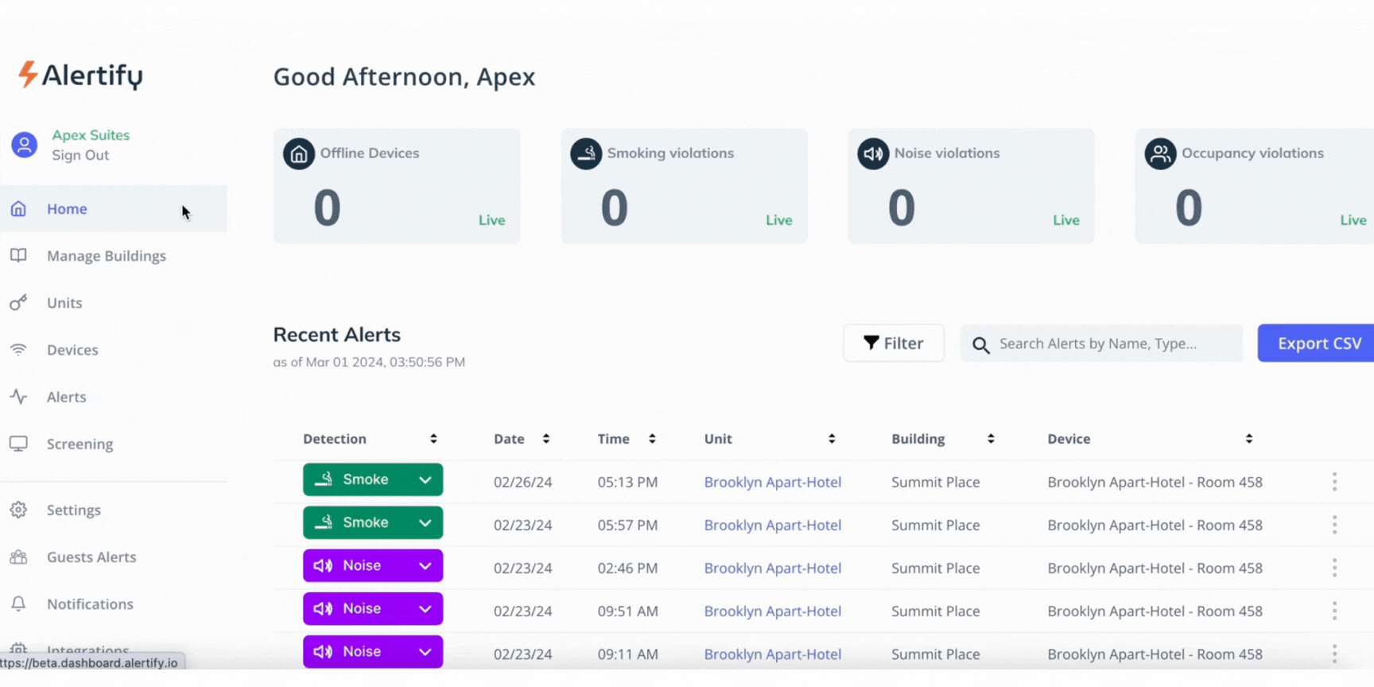
Task: Toggle sort order on Date column
Action: point(546,439)
